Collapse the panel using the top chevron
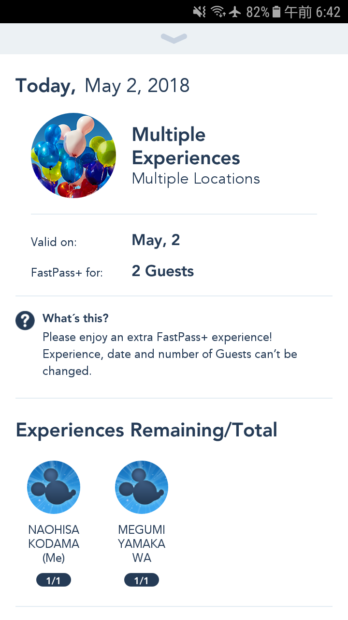 (x=174, y=38)
